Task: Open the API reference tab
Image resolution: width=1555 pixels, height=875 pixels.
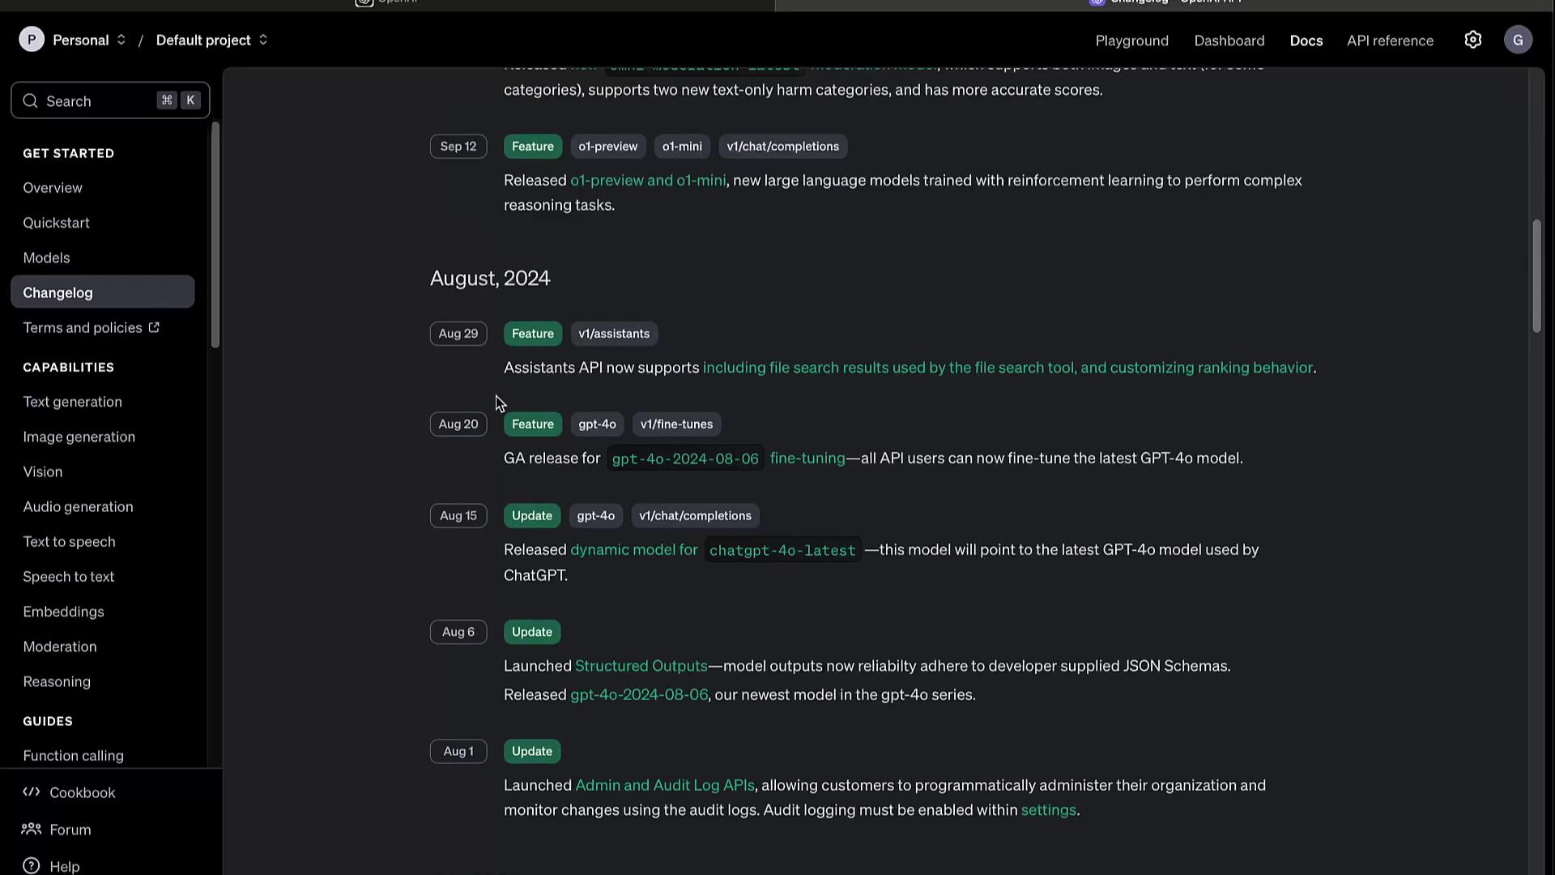Action: pos(1390,41)
